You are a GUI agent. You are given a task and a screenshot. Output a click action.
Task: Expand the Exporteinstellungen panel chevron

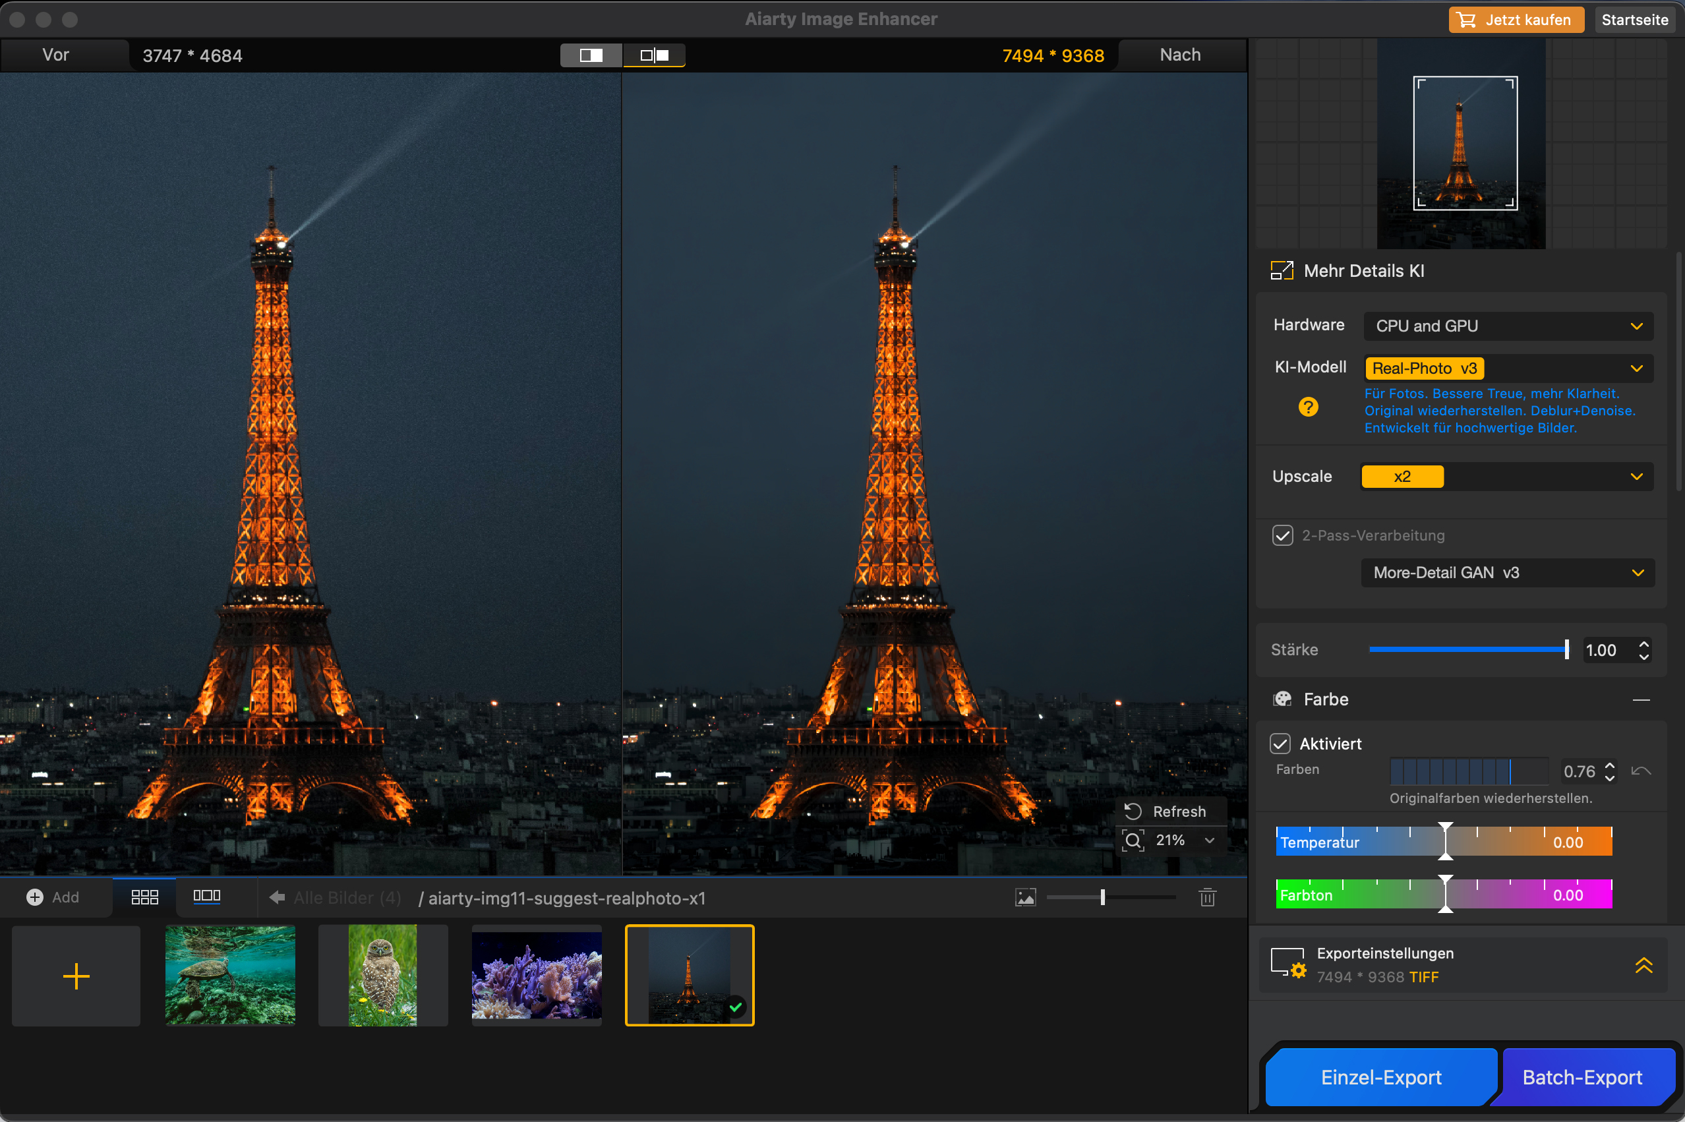pyautogui.click(x=1643, y=965)
